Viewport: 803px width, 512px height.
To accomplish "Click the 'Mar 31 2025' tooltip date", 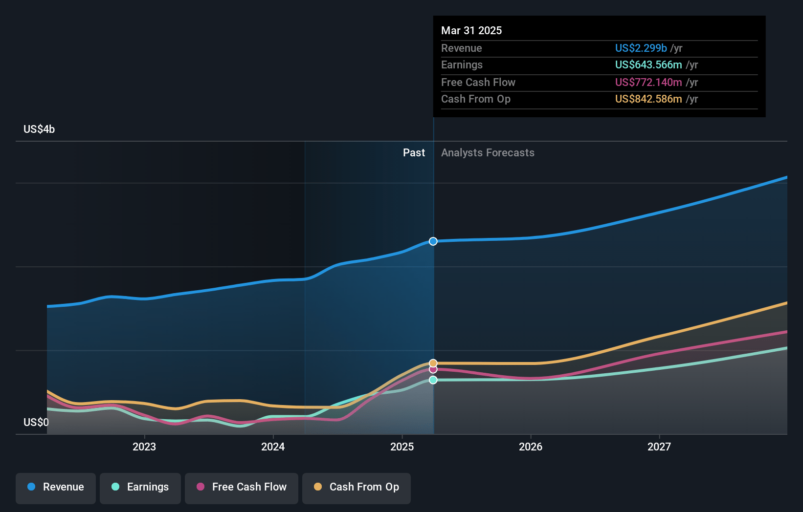I will (x=471, y=30).
